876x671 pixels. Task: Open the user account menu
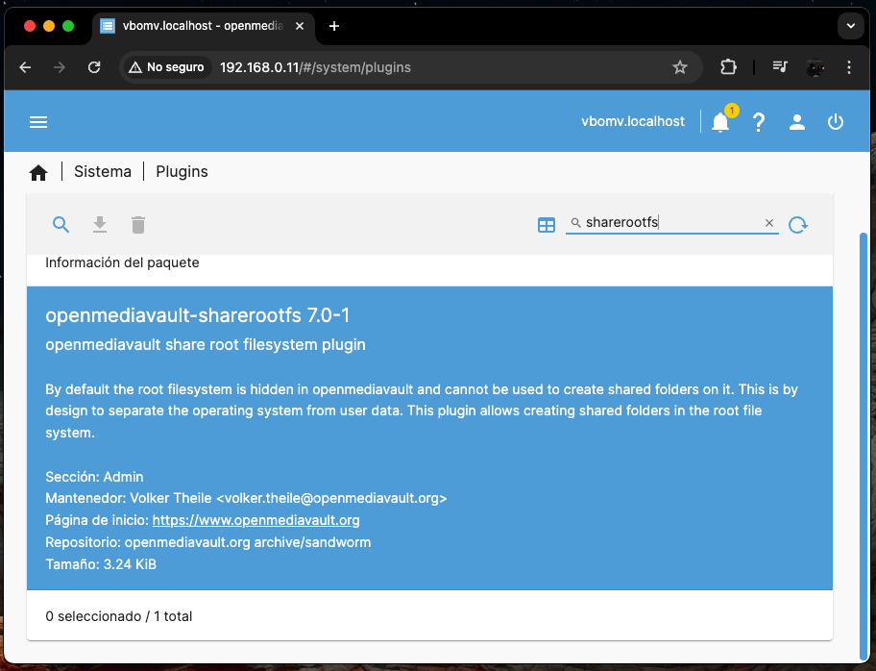click(796, 122)
